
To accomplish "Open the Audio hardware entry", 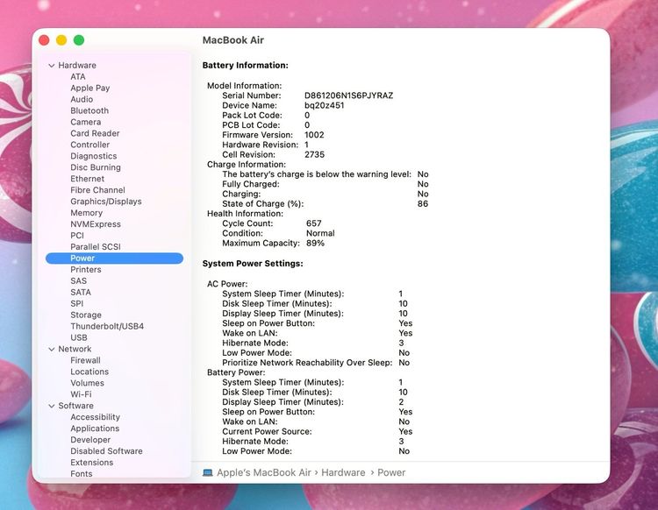I will (82, 99).
